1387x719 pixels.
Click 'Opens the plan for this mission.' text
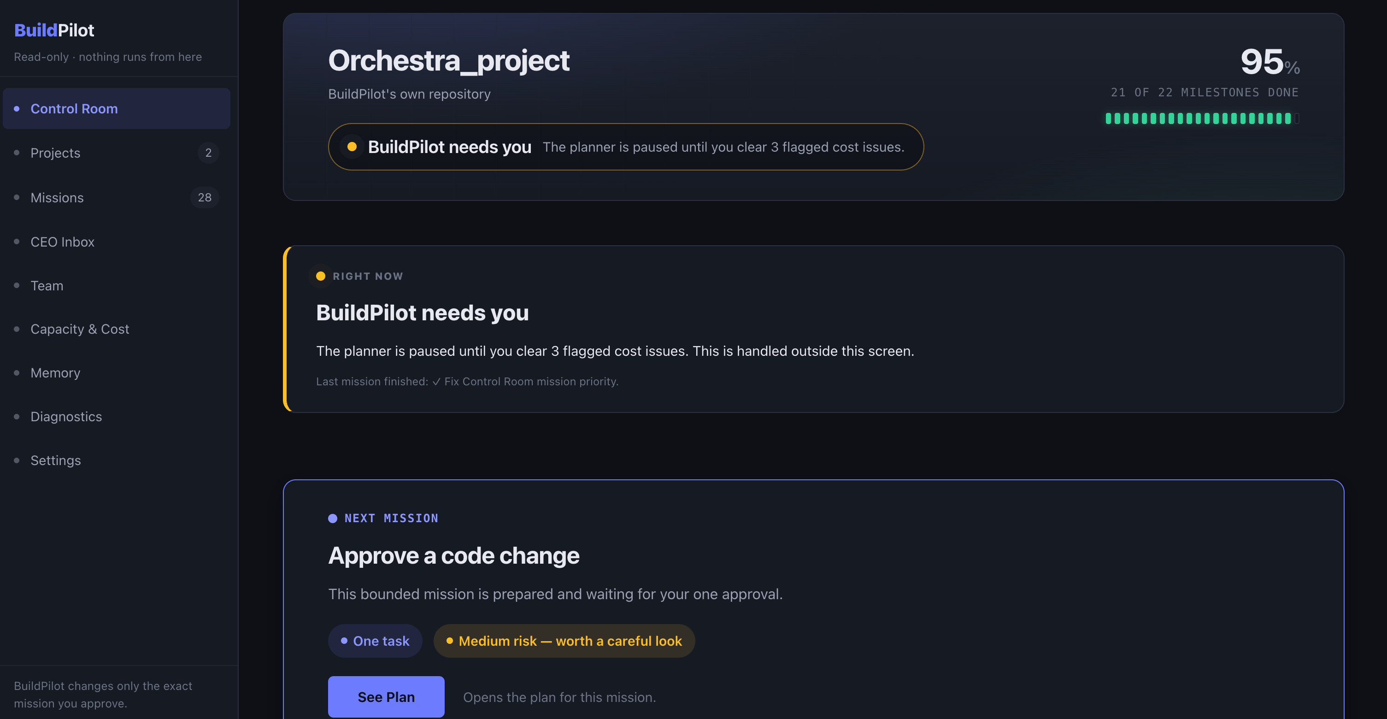(x=559, y=697)
